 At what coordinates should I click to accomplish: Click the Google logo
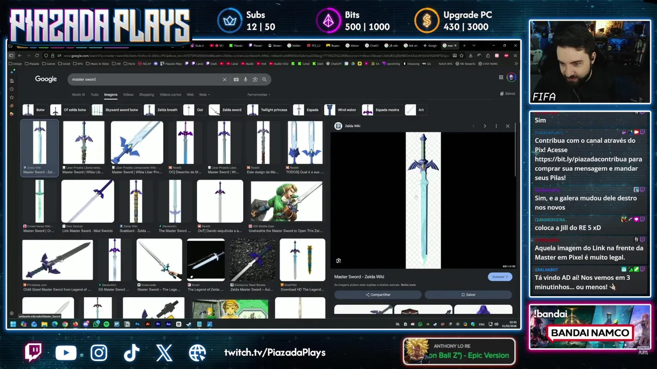46,79
